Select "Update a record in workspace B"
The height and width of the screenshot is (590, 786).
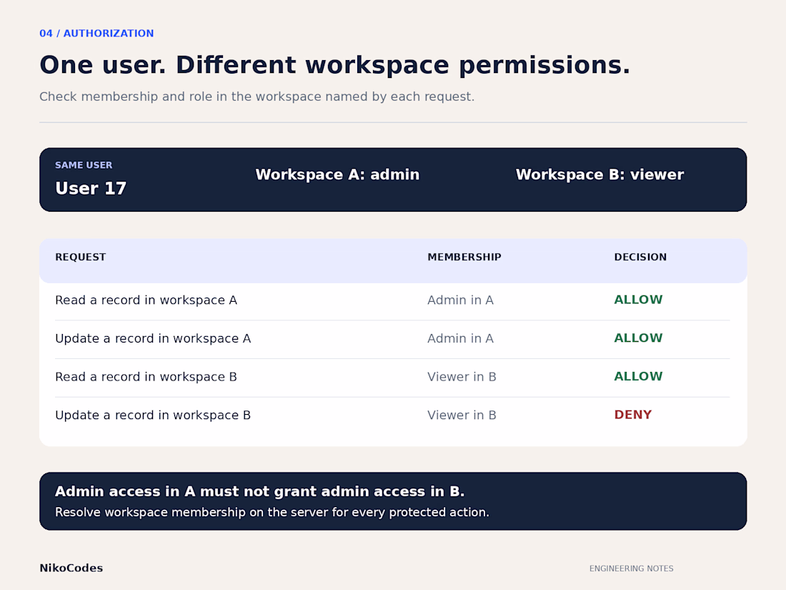(153, 416)
